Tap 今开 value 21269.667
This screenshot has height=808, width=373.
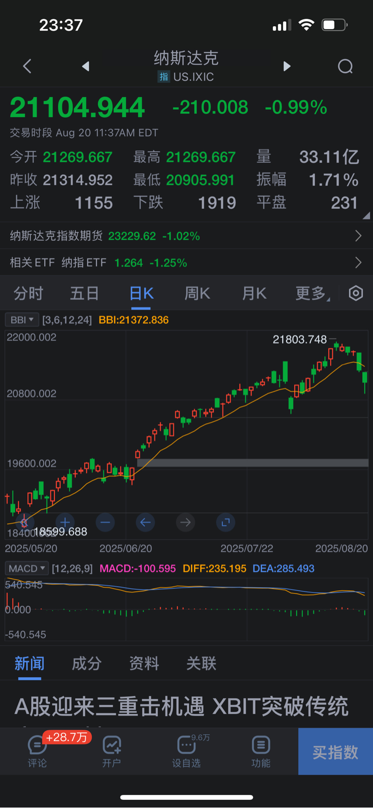[x=78, y=157]
